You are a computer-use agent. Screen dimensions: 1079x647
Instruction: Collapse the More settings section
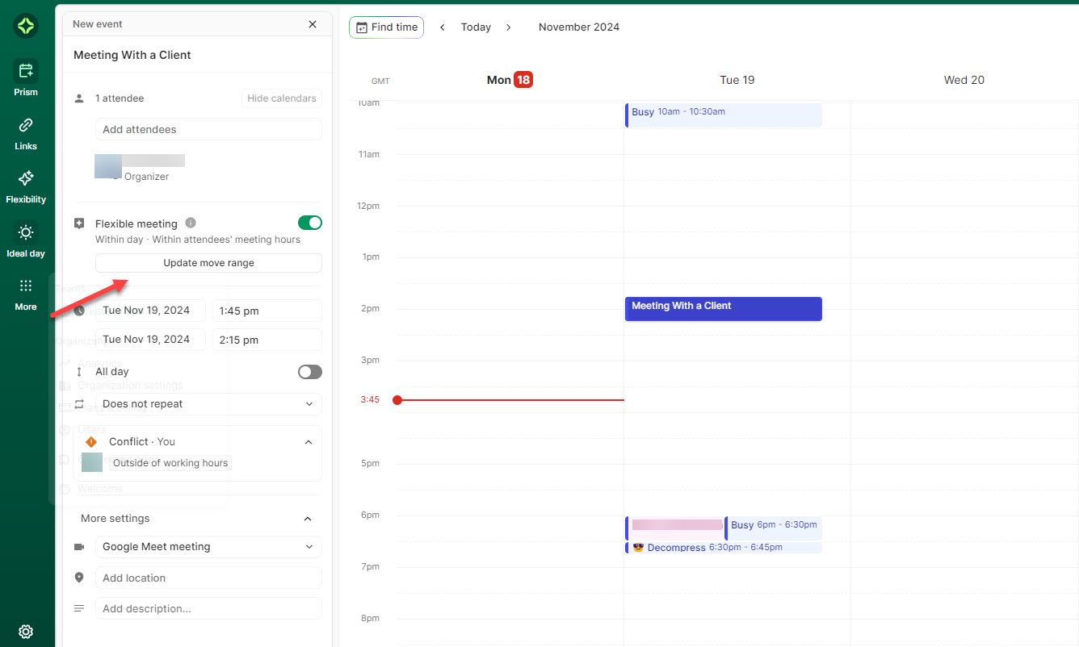[x=307, y=519]
